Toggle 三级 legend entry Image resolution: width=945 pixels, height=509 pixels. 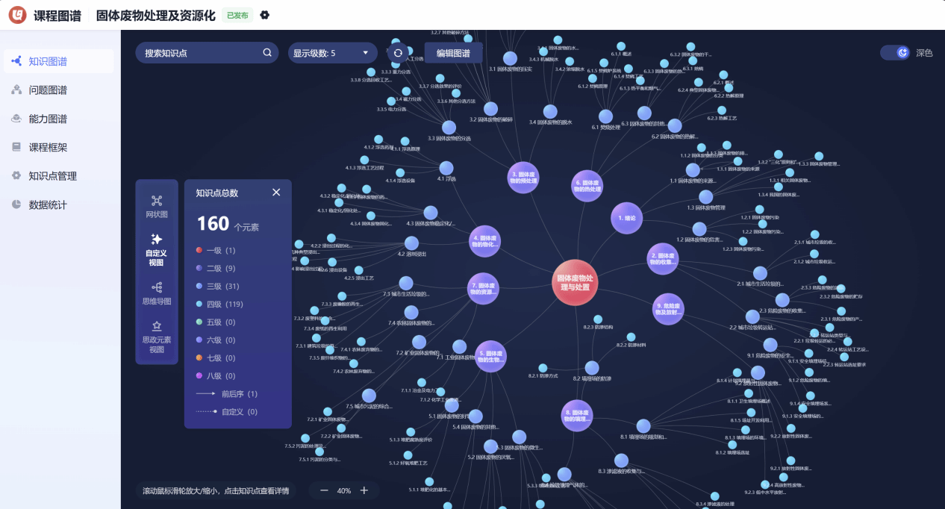coord(217,287)
